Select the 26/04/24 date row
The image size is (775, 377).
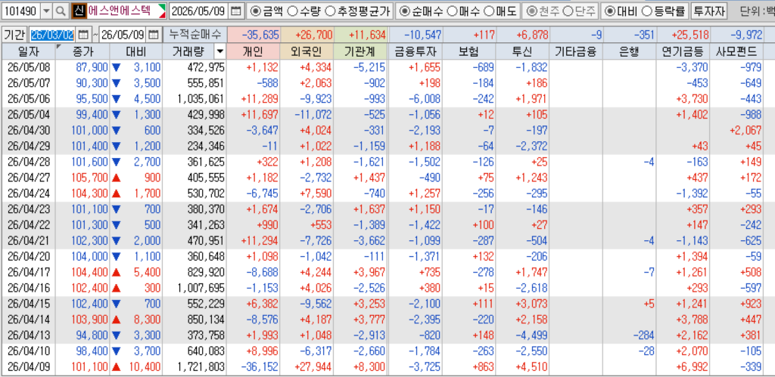pos(28,193)
